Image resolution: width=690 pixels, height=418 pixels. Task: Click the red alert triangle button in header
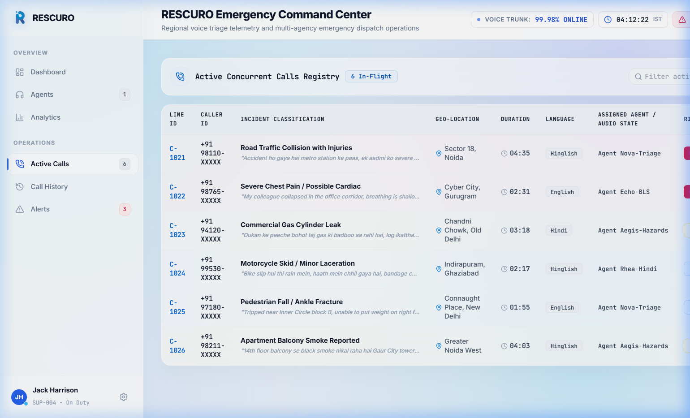click(682, 20)
